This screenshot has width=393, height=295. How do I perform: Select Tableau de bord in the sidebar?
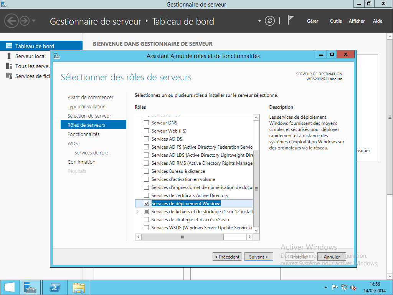(41, 46)
